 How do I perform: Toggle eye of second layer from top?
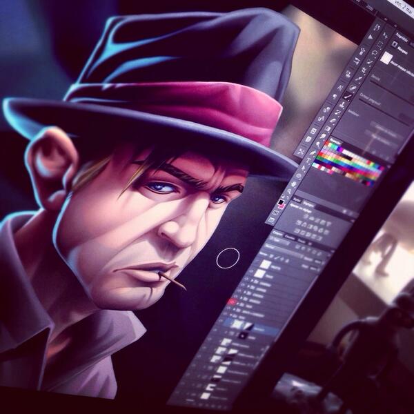251,271
